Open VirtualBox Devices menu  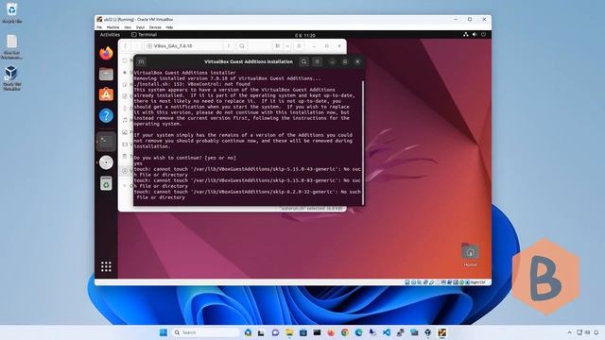(155, 27)
